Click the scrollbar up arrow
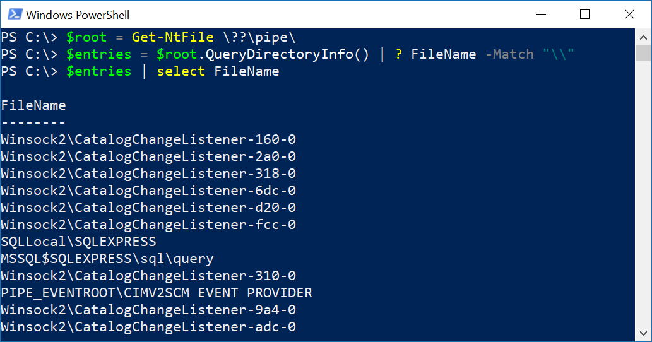 pos(643,37)
